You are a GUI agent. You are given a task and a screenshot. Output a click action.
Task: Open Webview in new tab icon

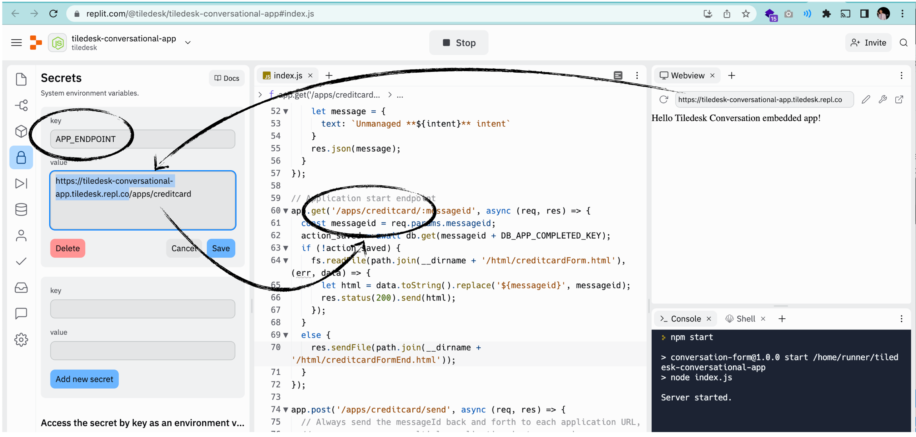coord(899,100)
